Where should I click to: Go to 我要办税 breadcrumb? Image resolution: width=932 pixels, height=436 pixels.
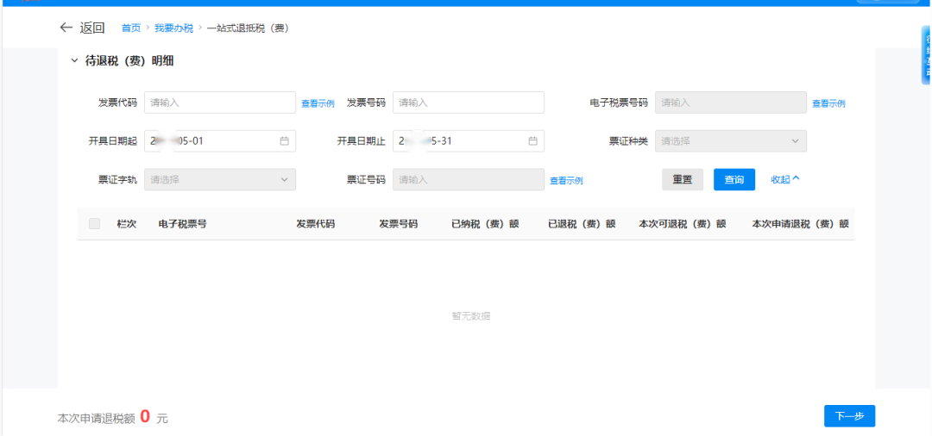(x=173, y=28)
